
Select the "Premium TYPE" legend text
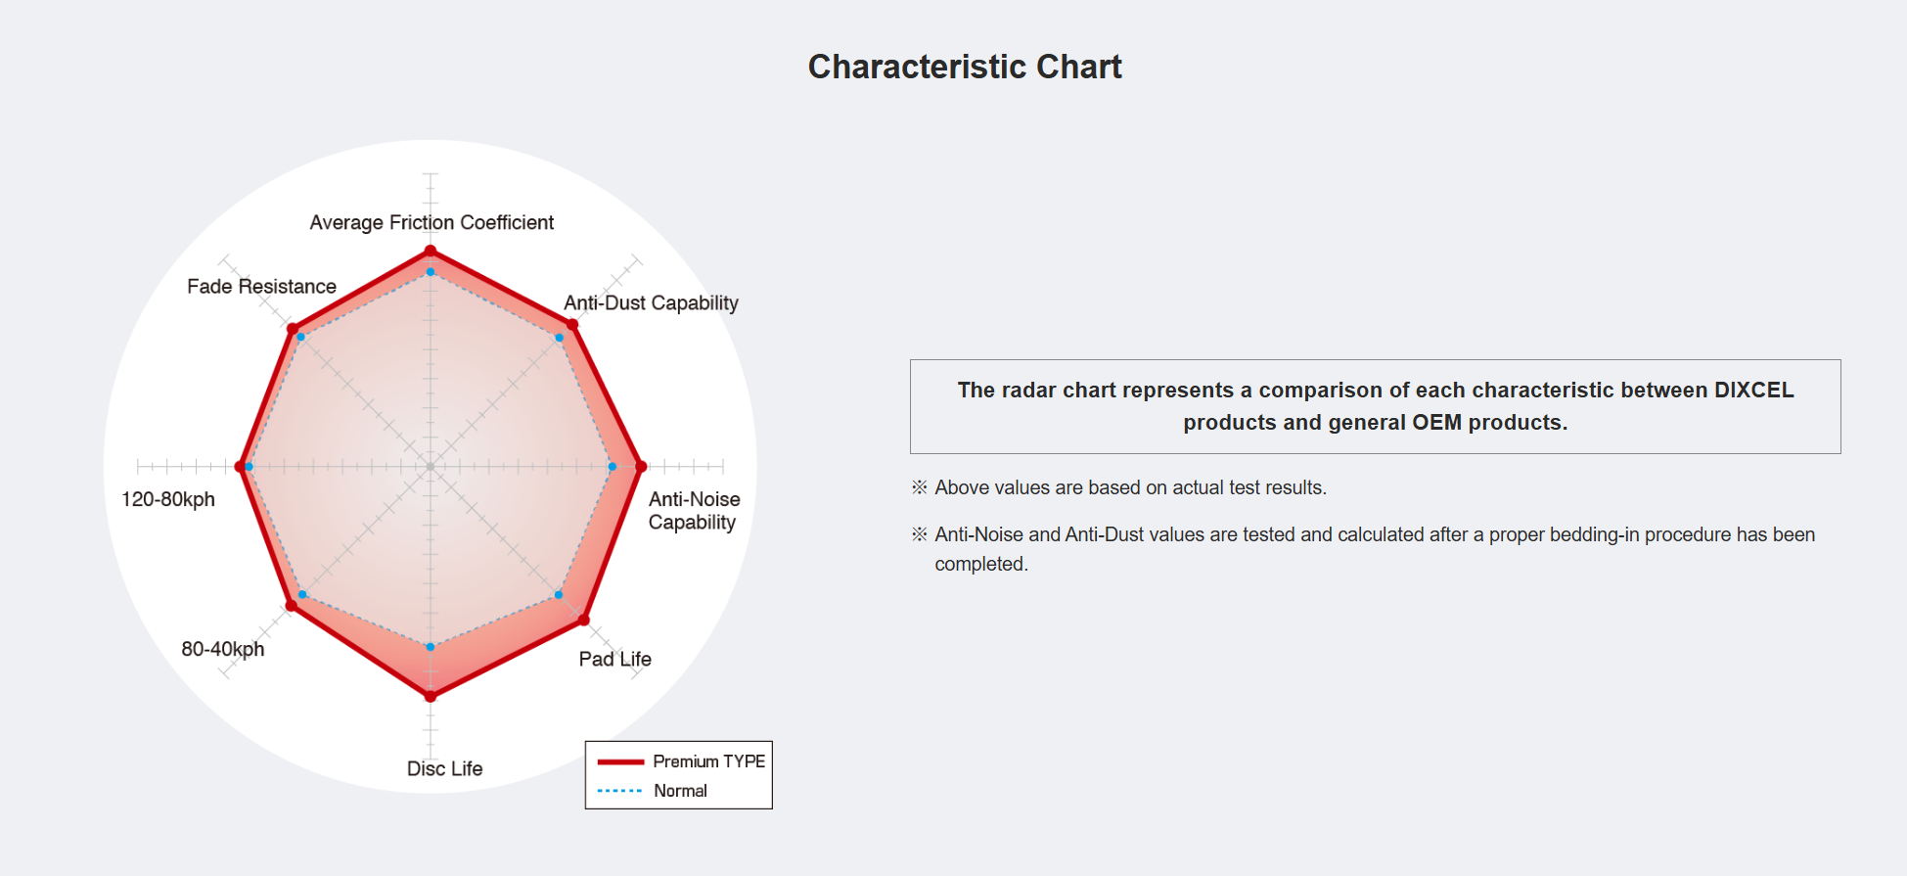tap(708, 761)
